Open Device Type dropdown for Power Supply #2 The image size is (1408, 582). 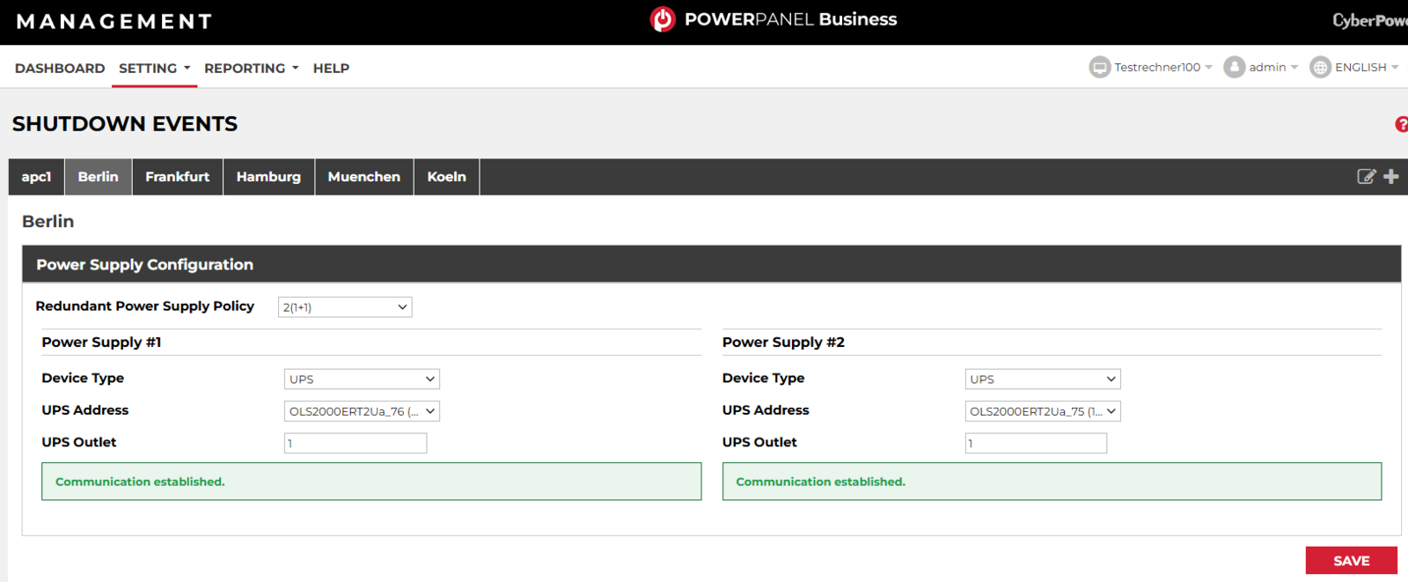(1042, 379)
